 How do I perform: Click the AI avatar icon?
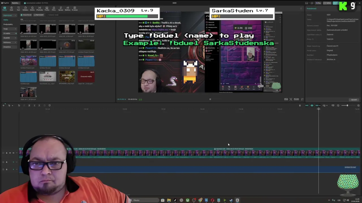(75, 8)
